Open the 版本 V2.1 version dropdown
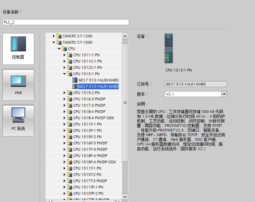 pyautogui.click(x=224, y=94)
